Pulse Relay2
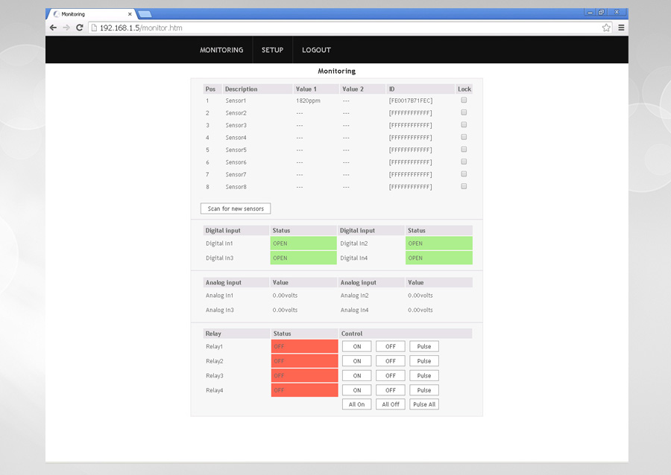The height and width of the screenshot is (475, 671). [x=424, y=361]
